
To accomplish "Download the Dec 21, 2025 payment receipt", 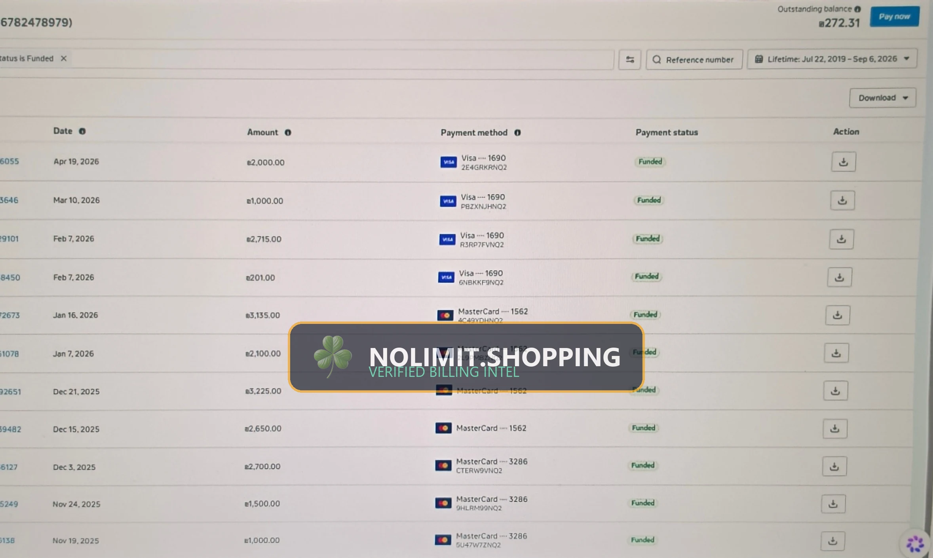I will [836, 391].
